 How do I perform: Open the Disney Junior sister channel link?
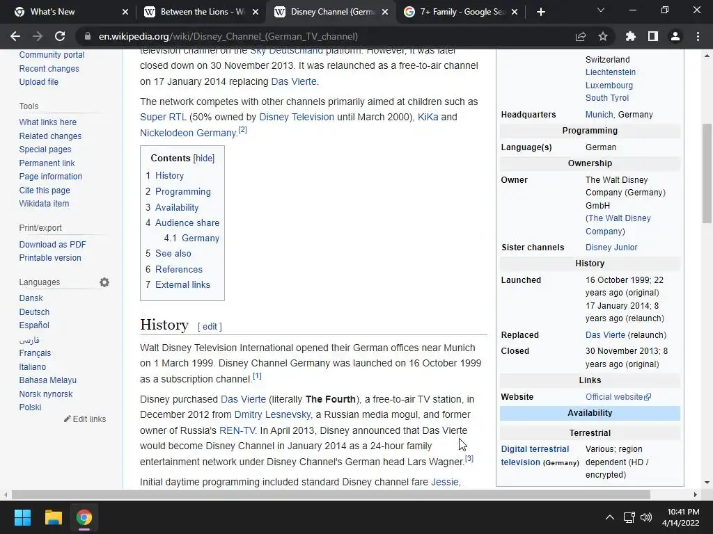tap(611, 248)
